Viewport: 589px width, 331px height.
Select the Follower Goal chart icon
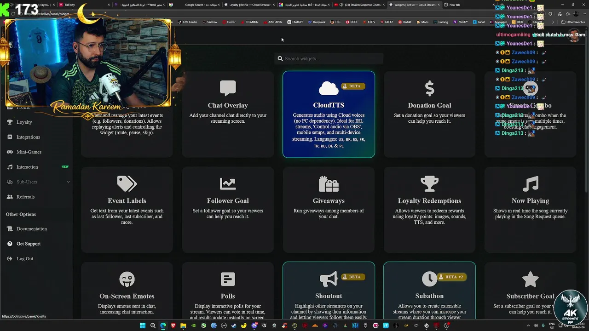coord(228,184)
